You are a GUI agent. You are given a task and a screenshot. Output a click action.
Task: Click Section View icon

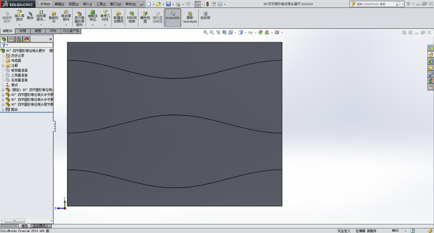224,32
